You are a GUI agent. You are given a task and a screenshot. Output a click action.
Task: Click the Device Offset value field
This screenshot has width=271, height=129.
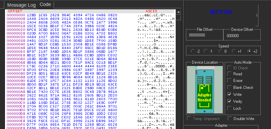(x=242, y=36)
